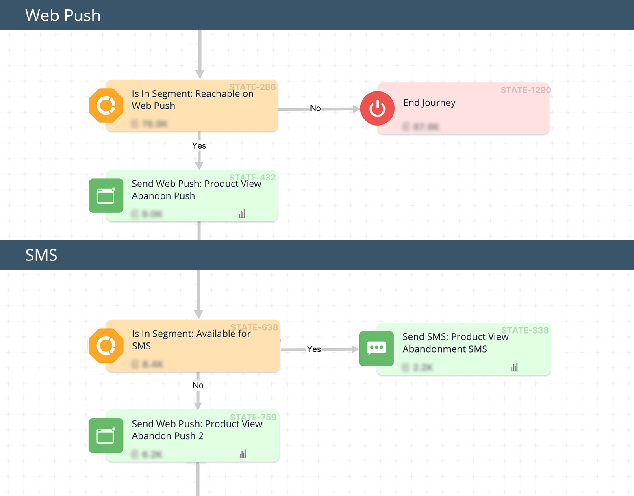
Task: Open stats chart on Send SMS node
Action: pyautogui.click(x=515, y=367)
